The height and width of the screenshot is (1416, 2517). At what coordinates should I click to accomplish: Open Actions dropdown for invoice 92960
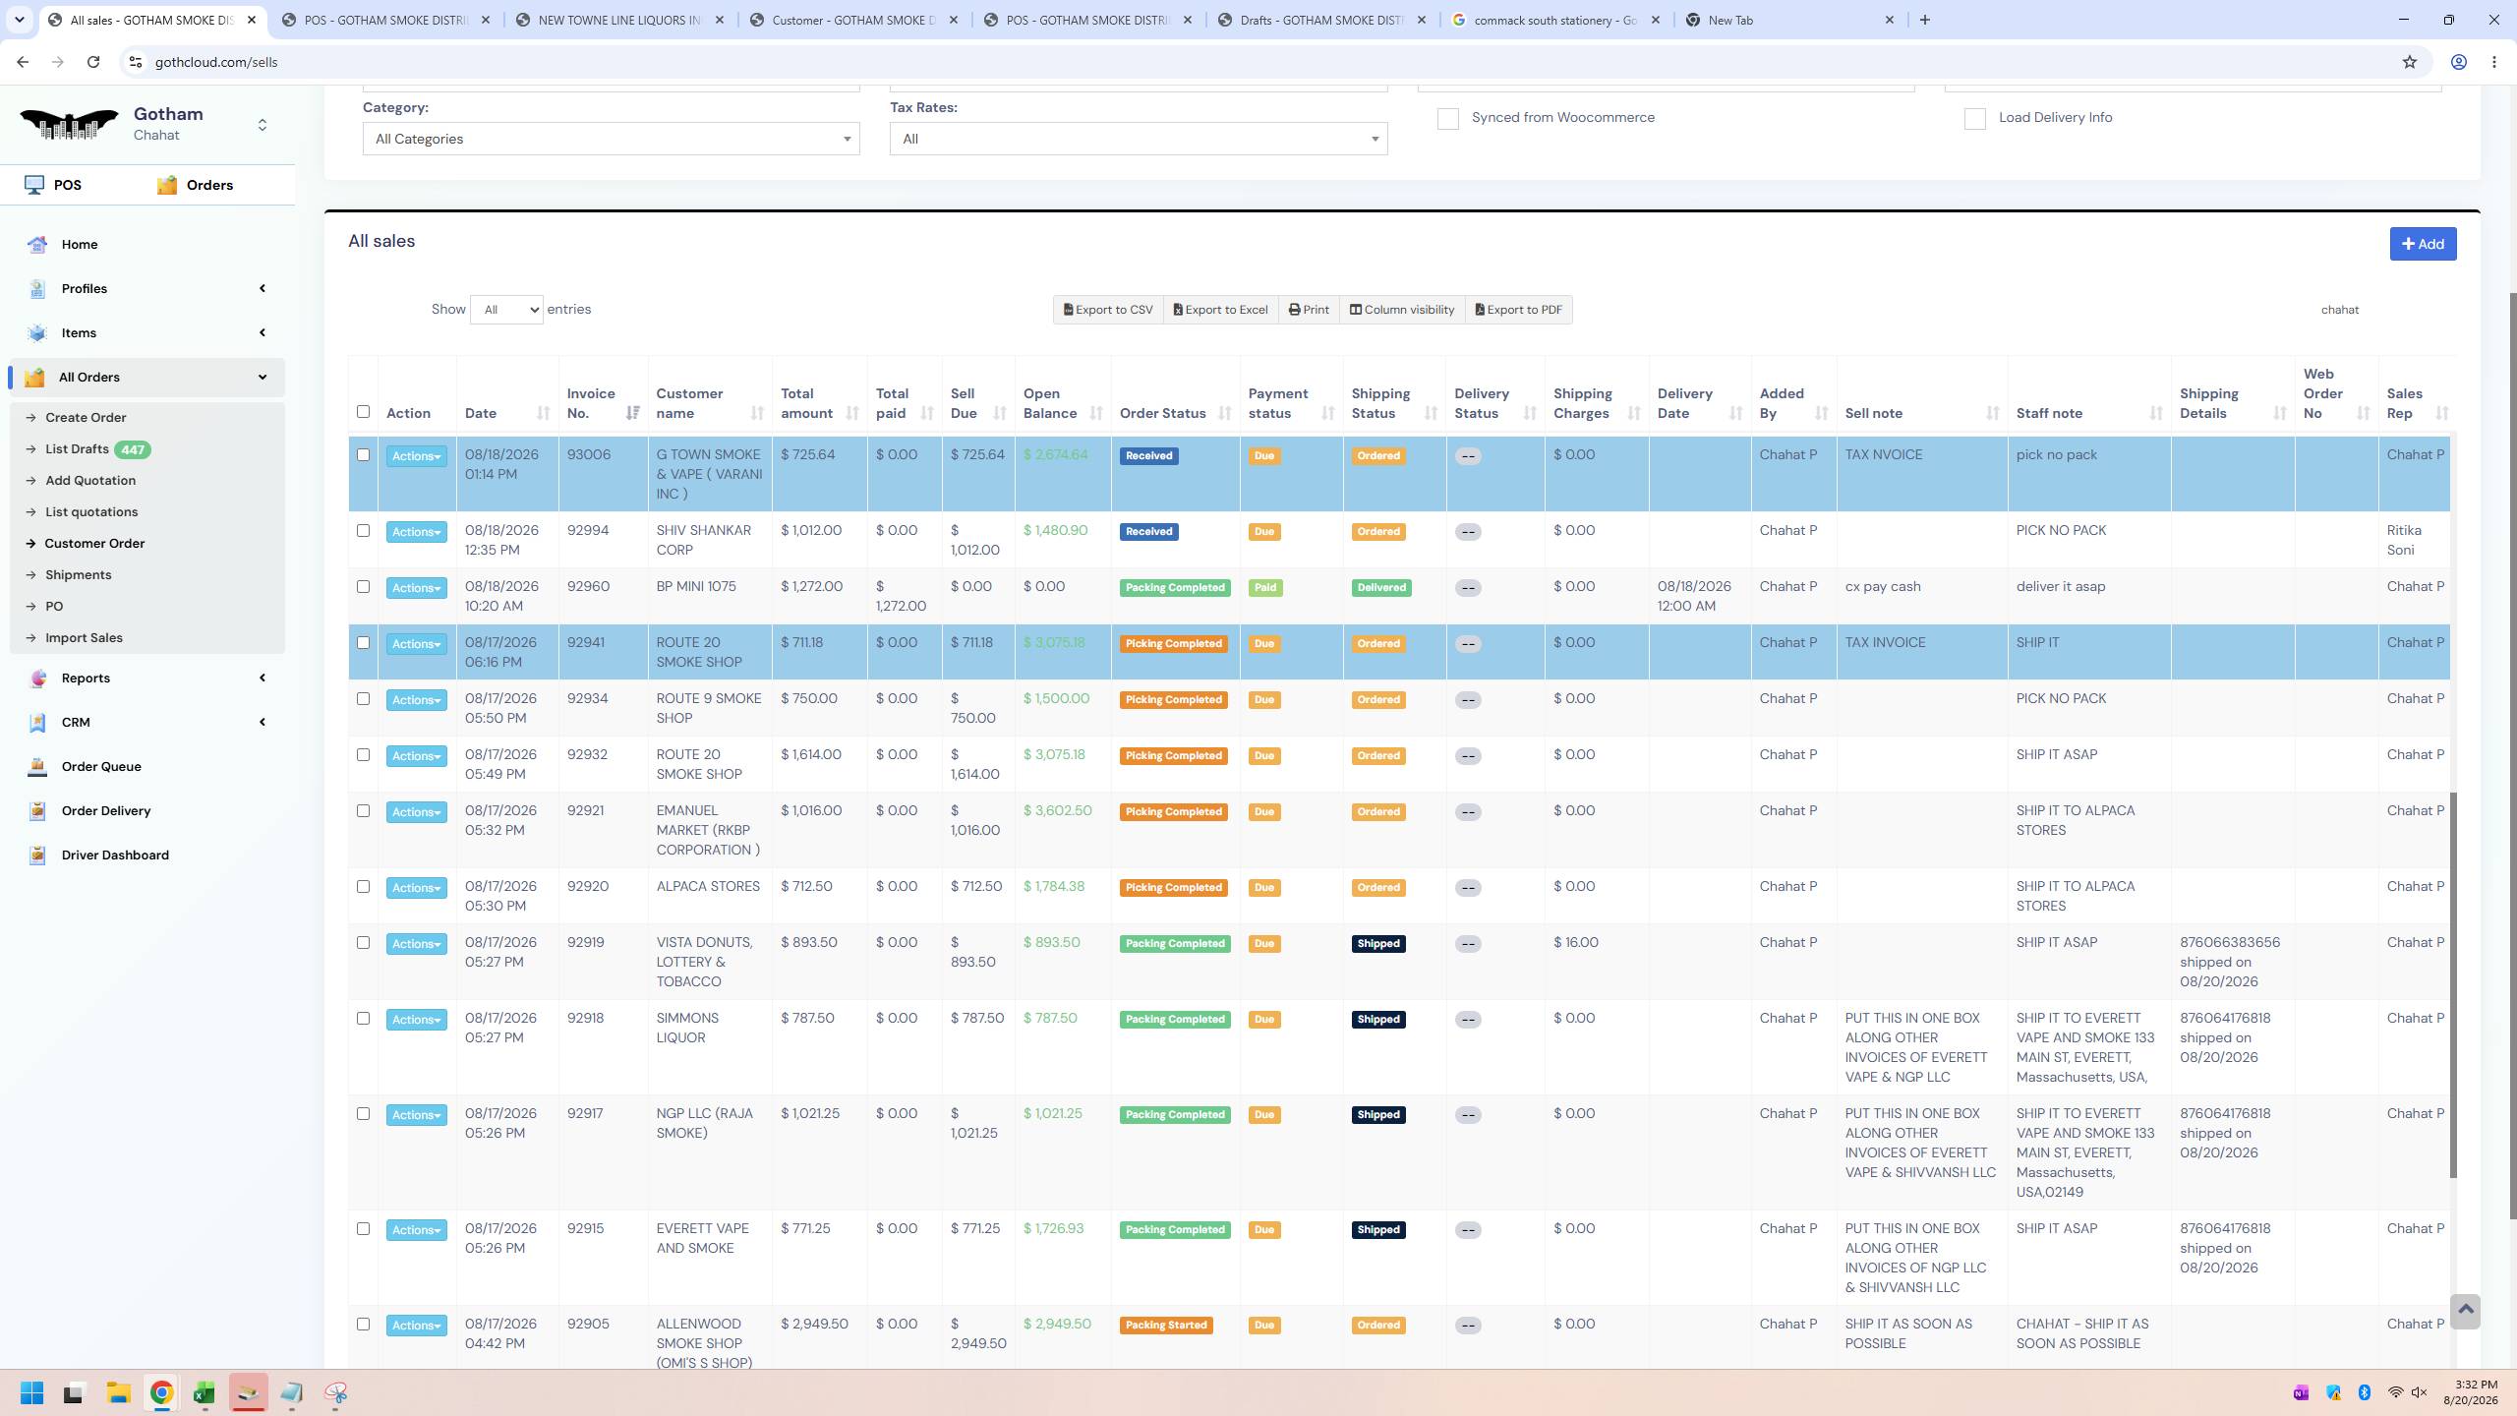(416, 588)
